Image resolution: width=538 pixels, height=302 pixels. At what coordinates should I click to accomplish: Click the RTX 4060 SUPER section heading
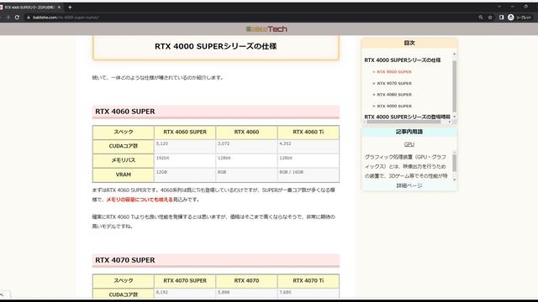tap(216, 112)
